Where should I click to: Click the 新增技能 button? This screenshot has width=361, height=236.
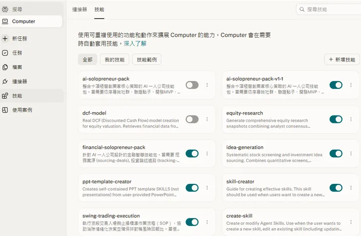coord(342,59)
